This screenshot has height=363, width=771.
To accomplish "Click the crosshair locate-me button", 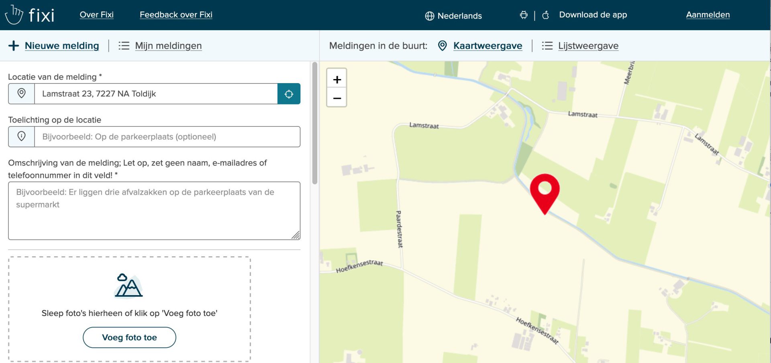I will (289, 94).
